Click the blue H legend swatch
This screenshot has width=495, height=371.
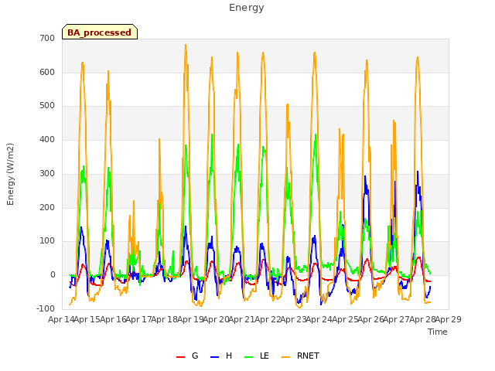pos(215,356)
